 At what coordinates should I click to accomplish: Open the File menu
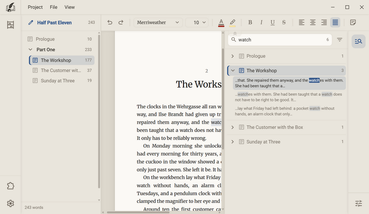click(x=54, y=7)
